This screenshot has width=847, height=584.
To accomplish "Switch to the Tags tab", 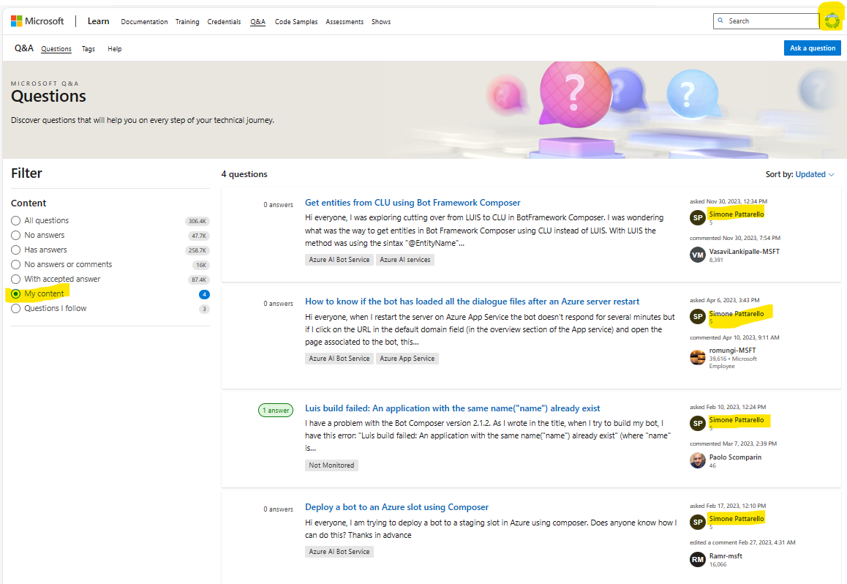I will pos(88,48).
